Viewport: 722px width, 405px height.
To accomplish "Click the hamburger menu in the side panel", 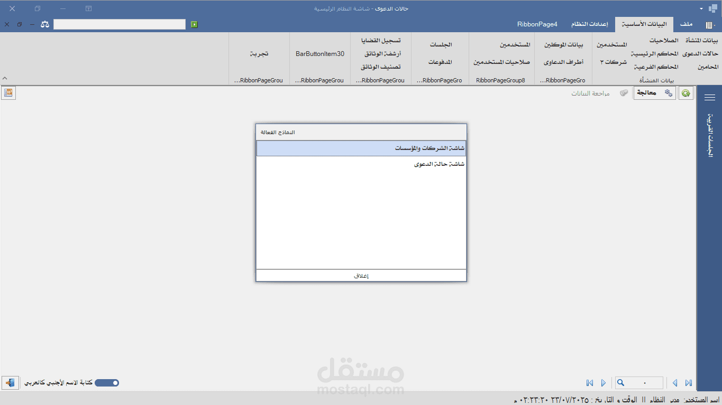I will [709, 98].
